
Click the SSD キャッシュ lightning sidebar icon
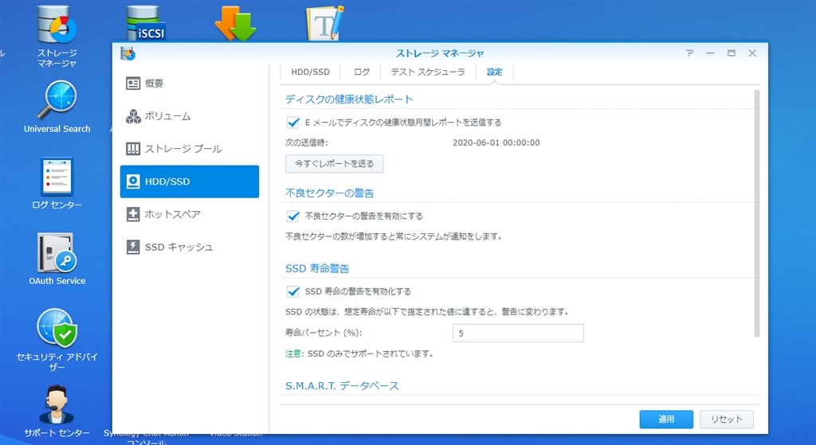133,247
